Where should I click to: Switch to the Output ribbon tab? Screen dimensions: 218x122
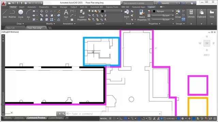point(74,7)
